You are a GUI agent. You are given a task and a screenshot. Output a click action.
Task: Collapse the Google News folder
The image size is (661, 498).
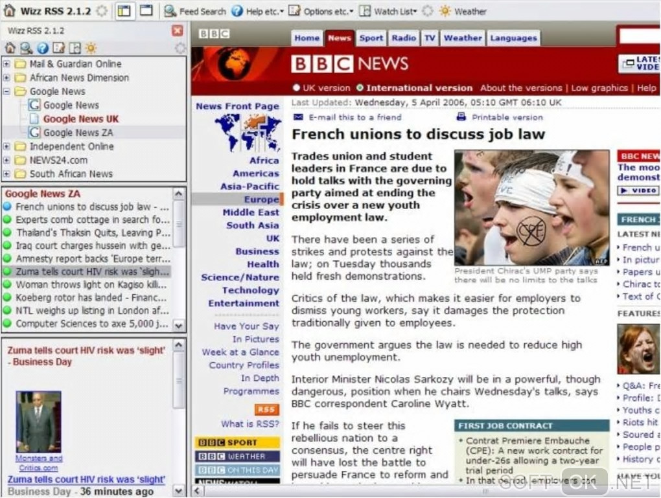6,91
